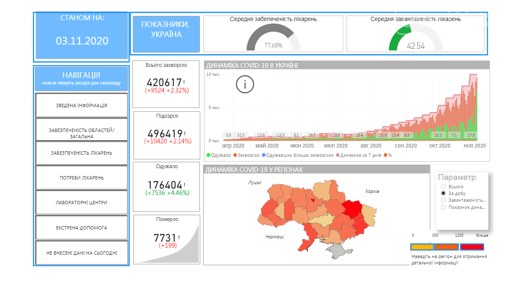
Task: Click the orange Захворіло legend marker
Action: coord(235,155)
